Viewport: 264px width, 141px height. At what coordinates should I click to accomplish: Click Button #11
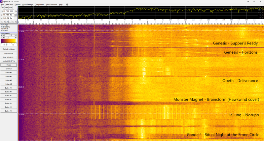pos(9,92)
